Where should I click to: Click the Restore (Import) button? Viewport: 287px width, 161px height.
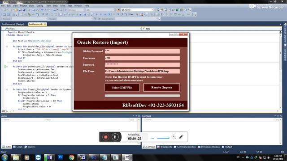(x=161, y=88)
